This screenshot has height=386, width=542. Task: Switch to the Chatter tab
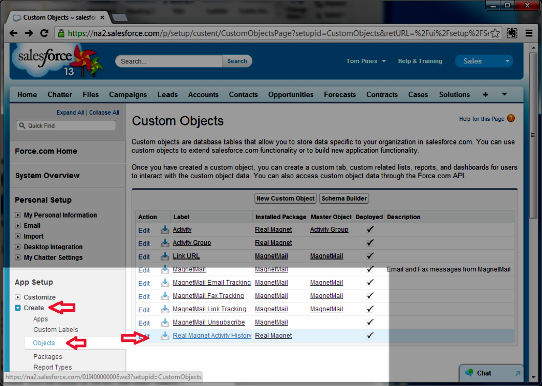(x=60, y=94)
